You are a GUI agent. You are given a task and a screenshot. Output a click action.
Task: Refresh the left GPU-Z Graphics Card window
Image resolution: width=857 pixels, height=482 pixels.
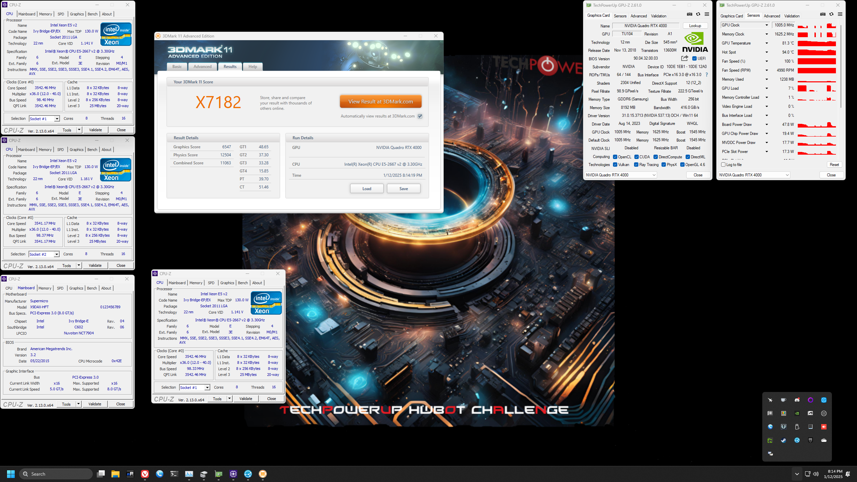pos(698,14)
